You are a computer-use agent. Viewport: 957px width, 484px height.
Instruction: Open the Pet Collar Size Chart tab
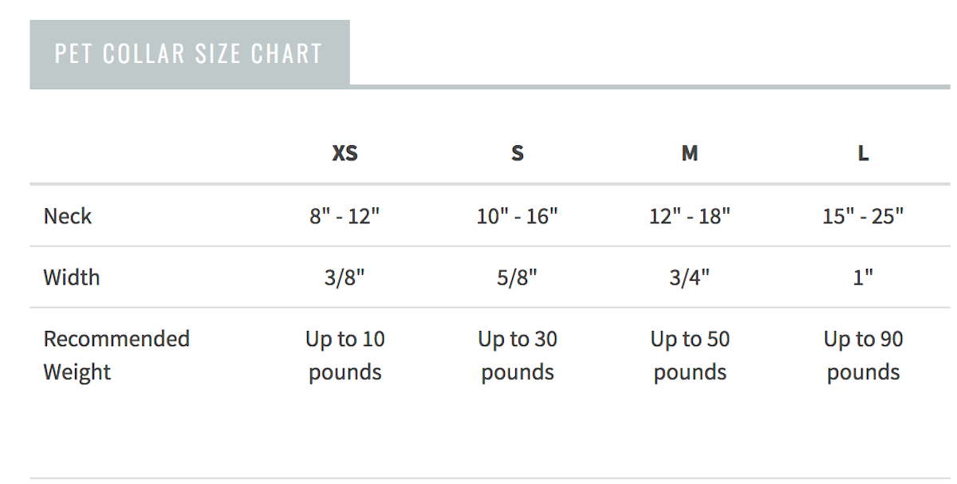(x=190, y=54)
